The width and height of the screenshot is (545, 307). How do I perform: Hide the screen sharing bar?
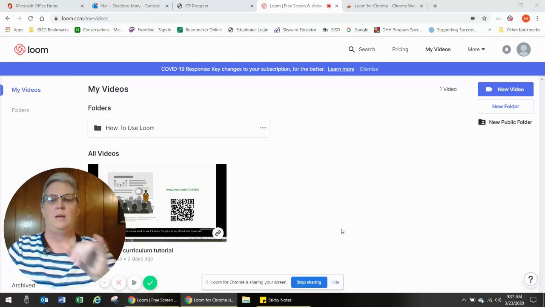pos(335,282)
